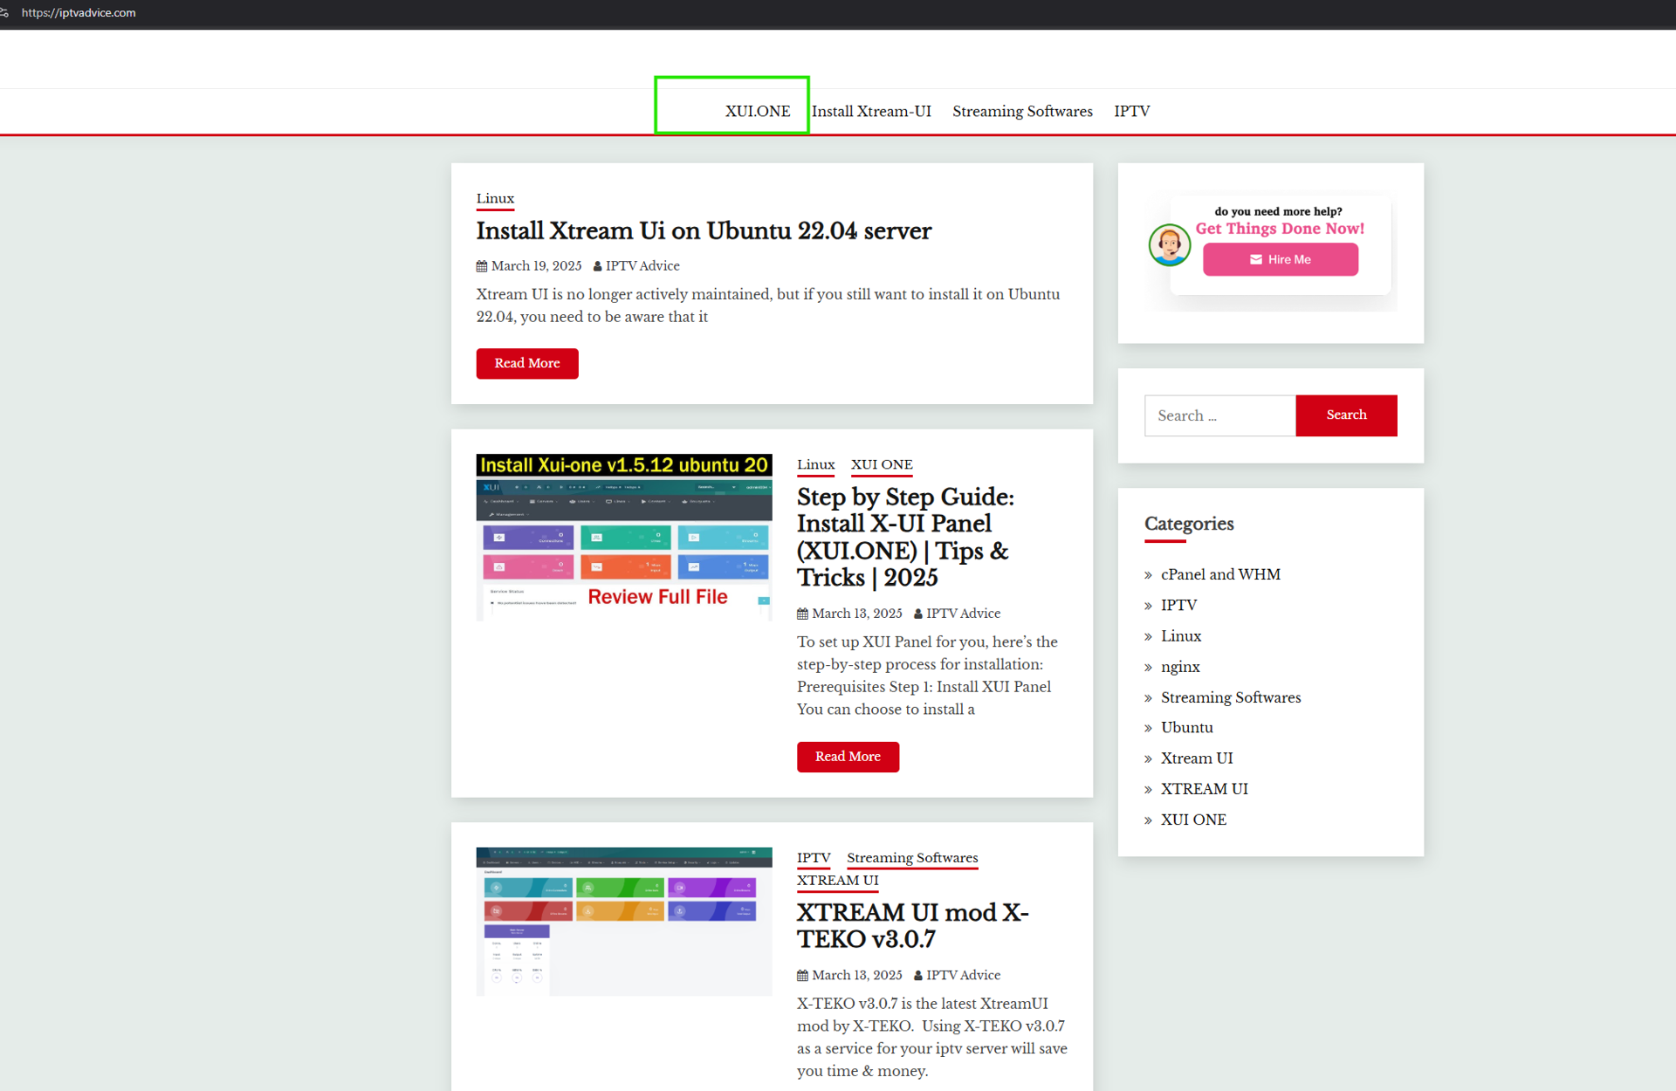Open the XUI.ONE menu item

[757, 111]
